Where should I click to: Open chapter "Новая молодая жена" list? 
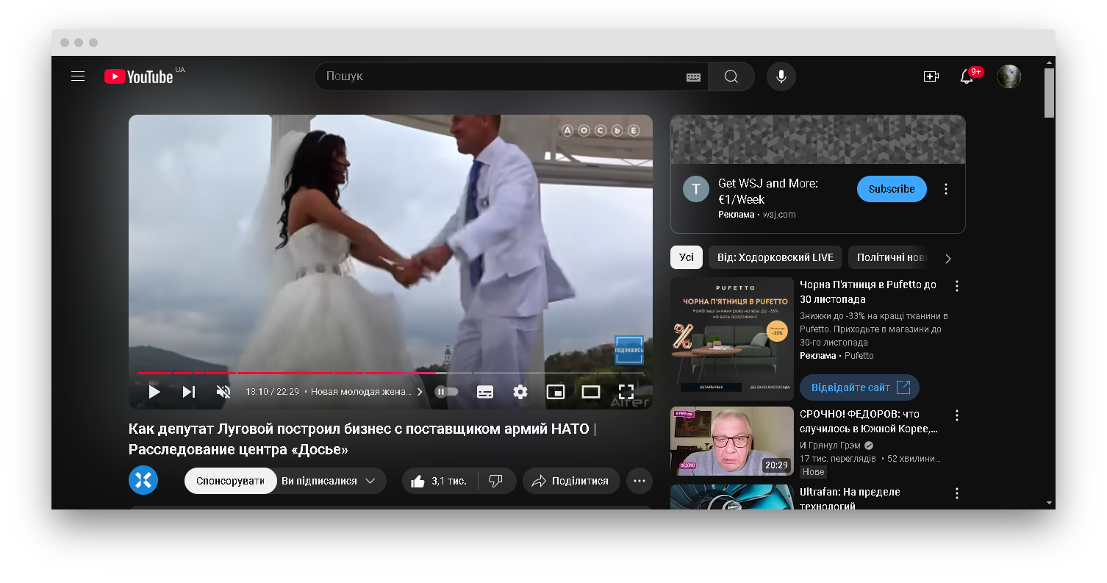[x=367, y=392]
